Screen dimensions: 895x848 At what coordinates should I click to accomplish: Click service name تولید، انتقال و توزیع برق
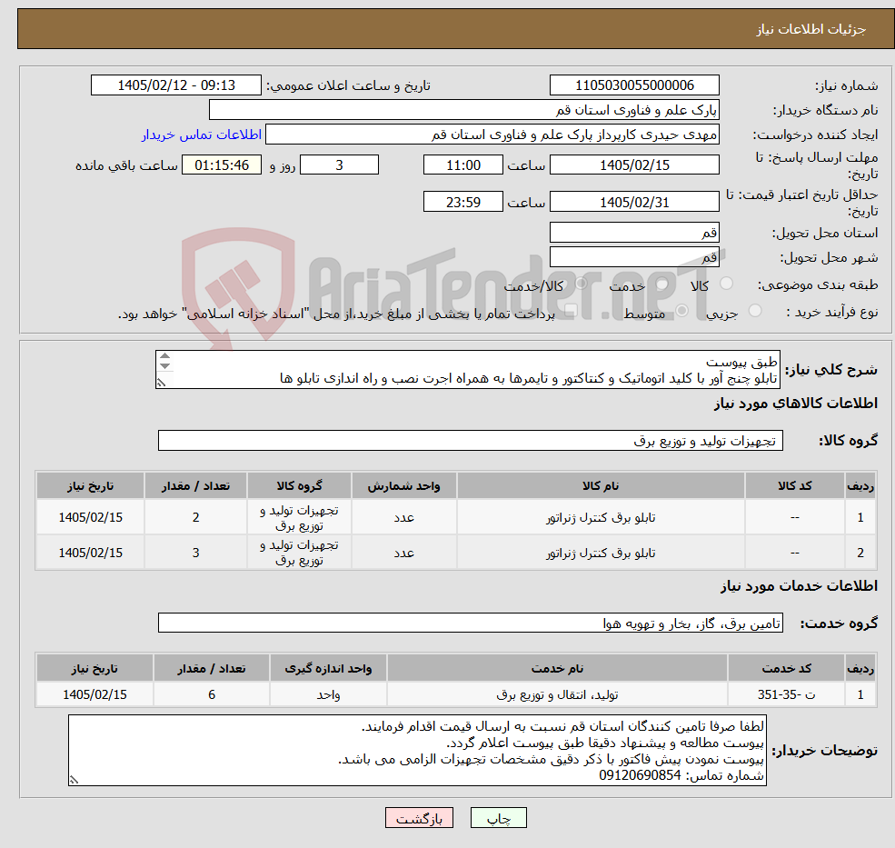pyautogui.click(x=557, y=694)
